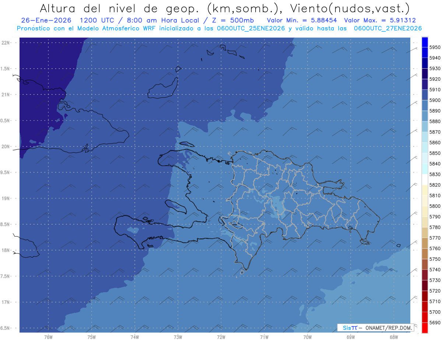Image resolution: width=442 pixels, height=342 pixels.
Task: Click the '22N' latitude label
Action: [x=6, y=42]
